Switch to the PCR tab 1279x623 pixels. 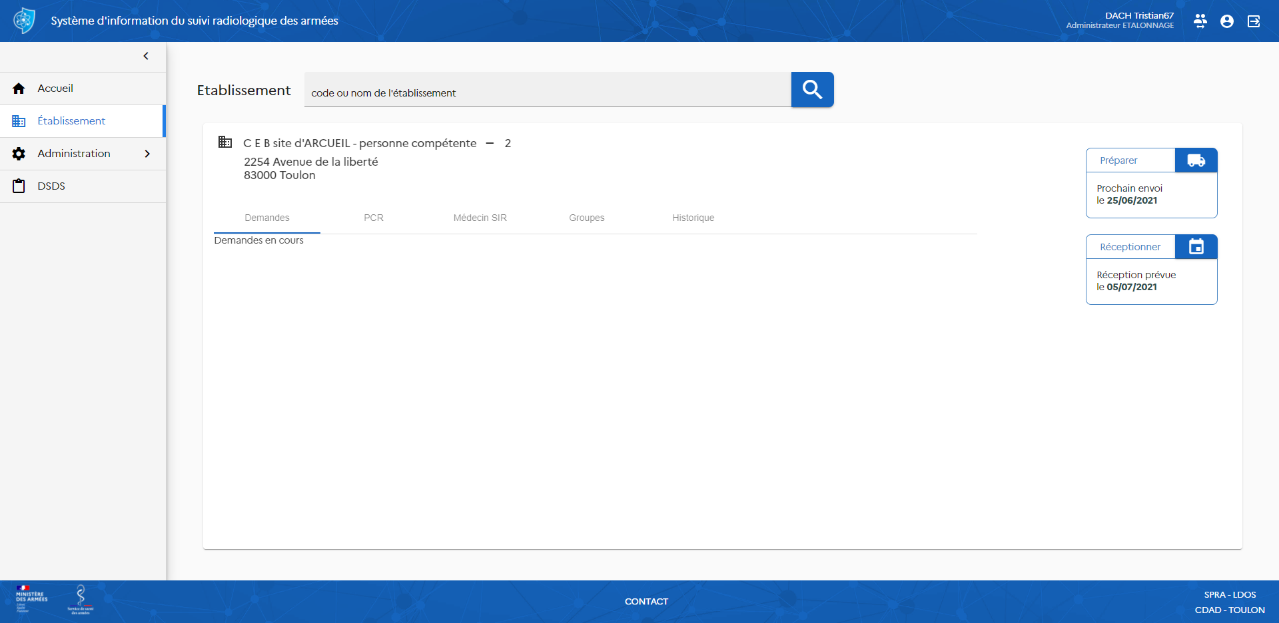[x=373, y=218]
